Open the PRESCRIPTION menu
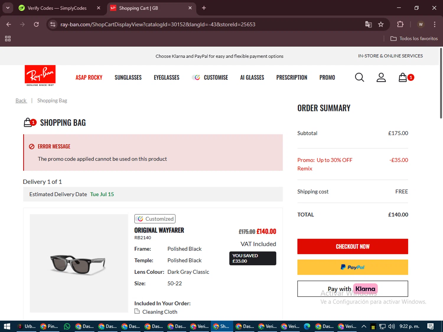Viewport: 443px width, 332px height. pyautogui.click(x=292, y=77)
